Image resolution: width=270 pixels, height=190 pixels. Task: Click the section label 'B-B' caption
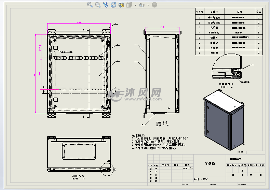[162, 123]
